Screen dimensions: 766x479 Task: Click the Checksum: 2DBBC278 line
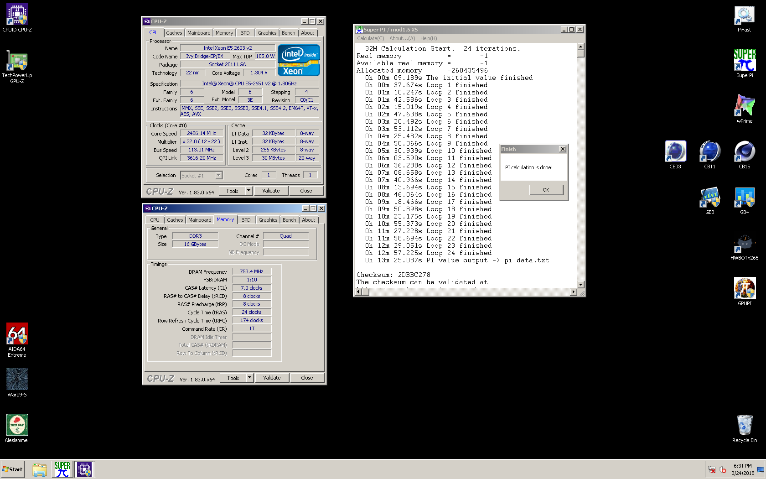point(393,275)
